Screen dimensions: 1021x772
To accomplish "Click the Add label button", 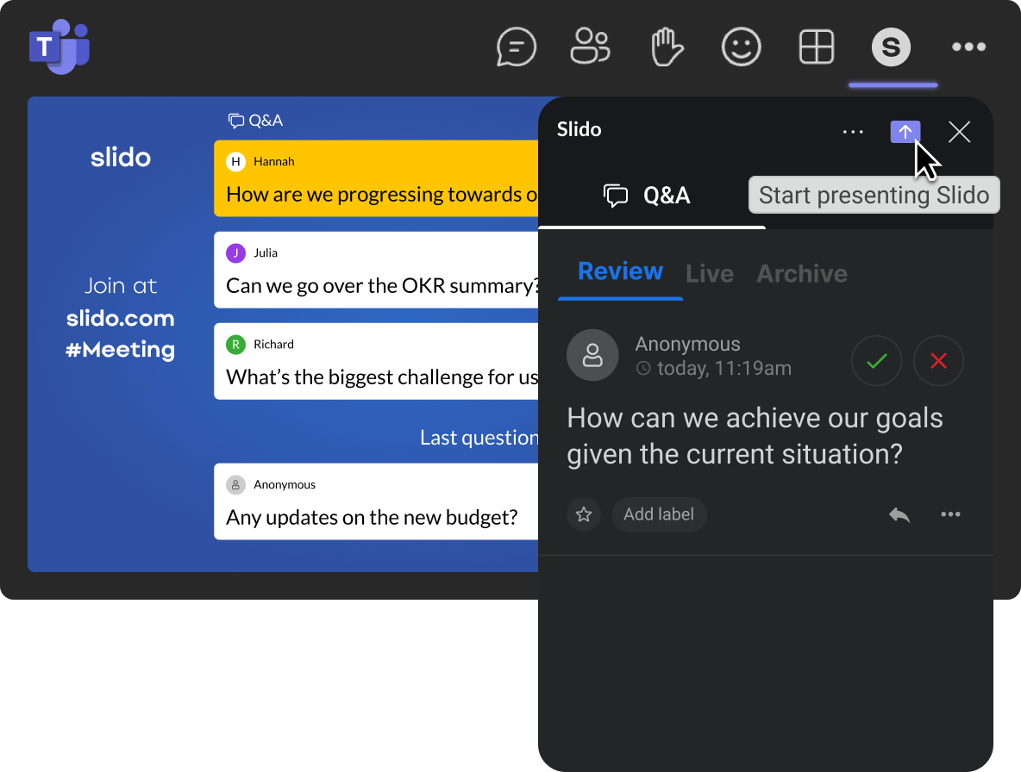I will [659, 514].
